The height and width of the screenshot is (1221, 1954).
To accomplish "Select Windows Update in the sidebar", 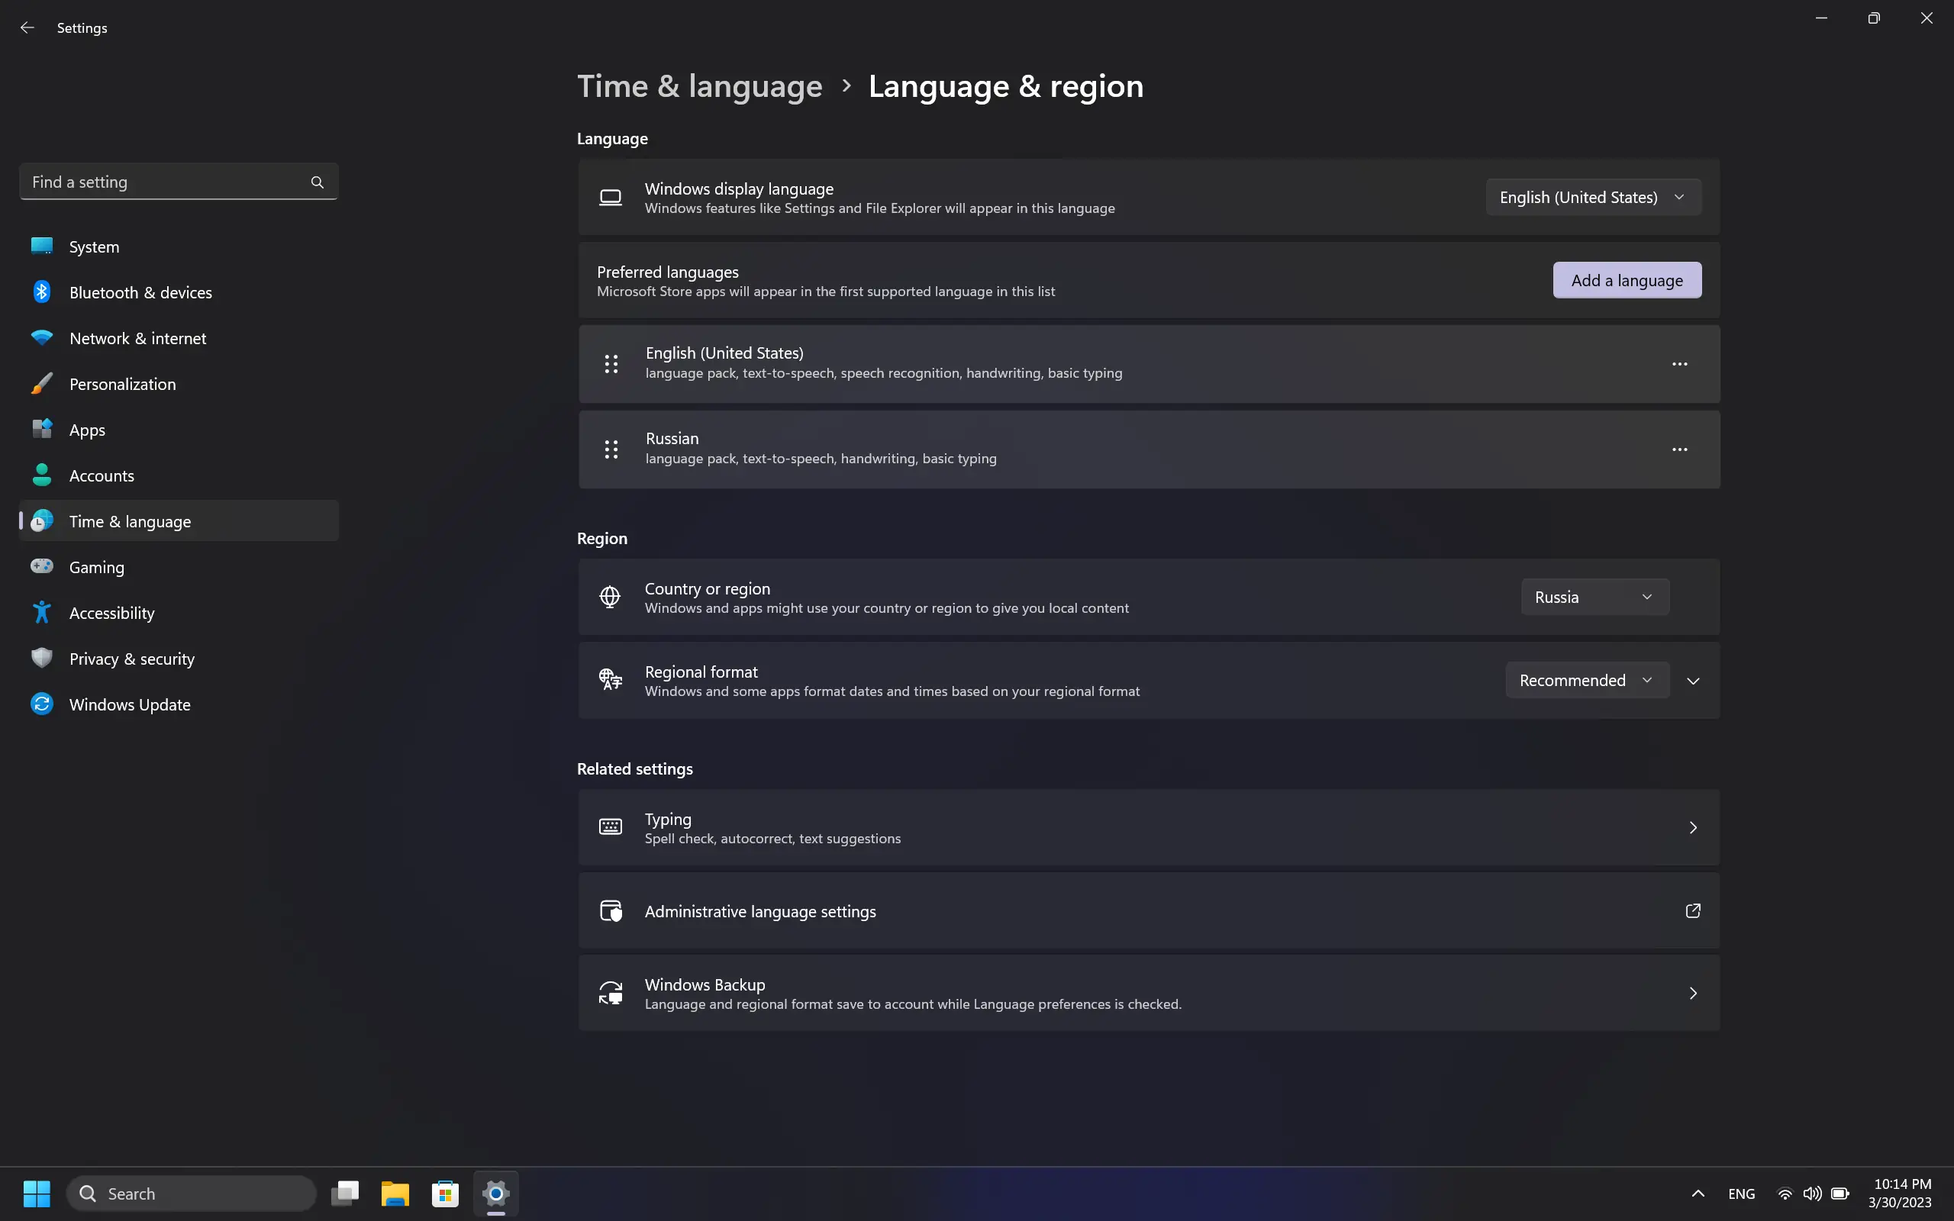I will [x=129, y=705].
